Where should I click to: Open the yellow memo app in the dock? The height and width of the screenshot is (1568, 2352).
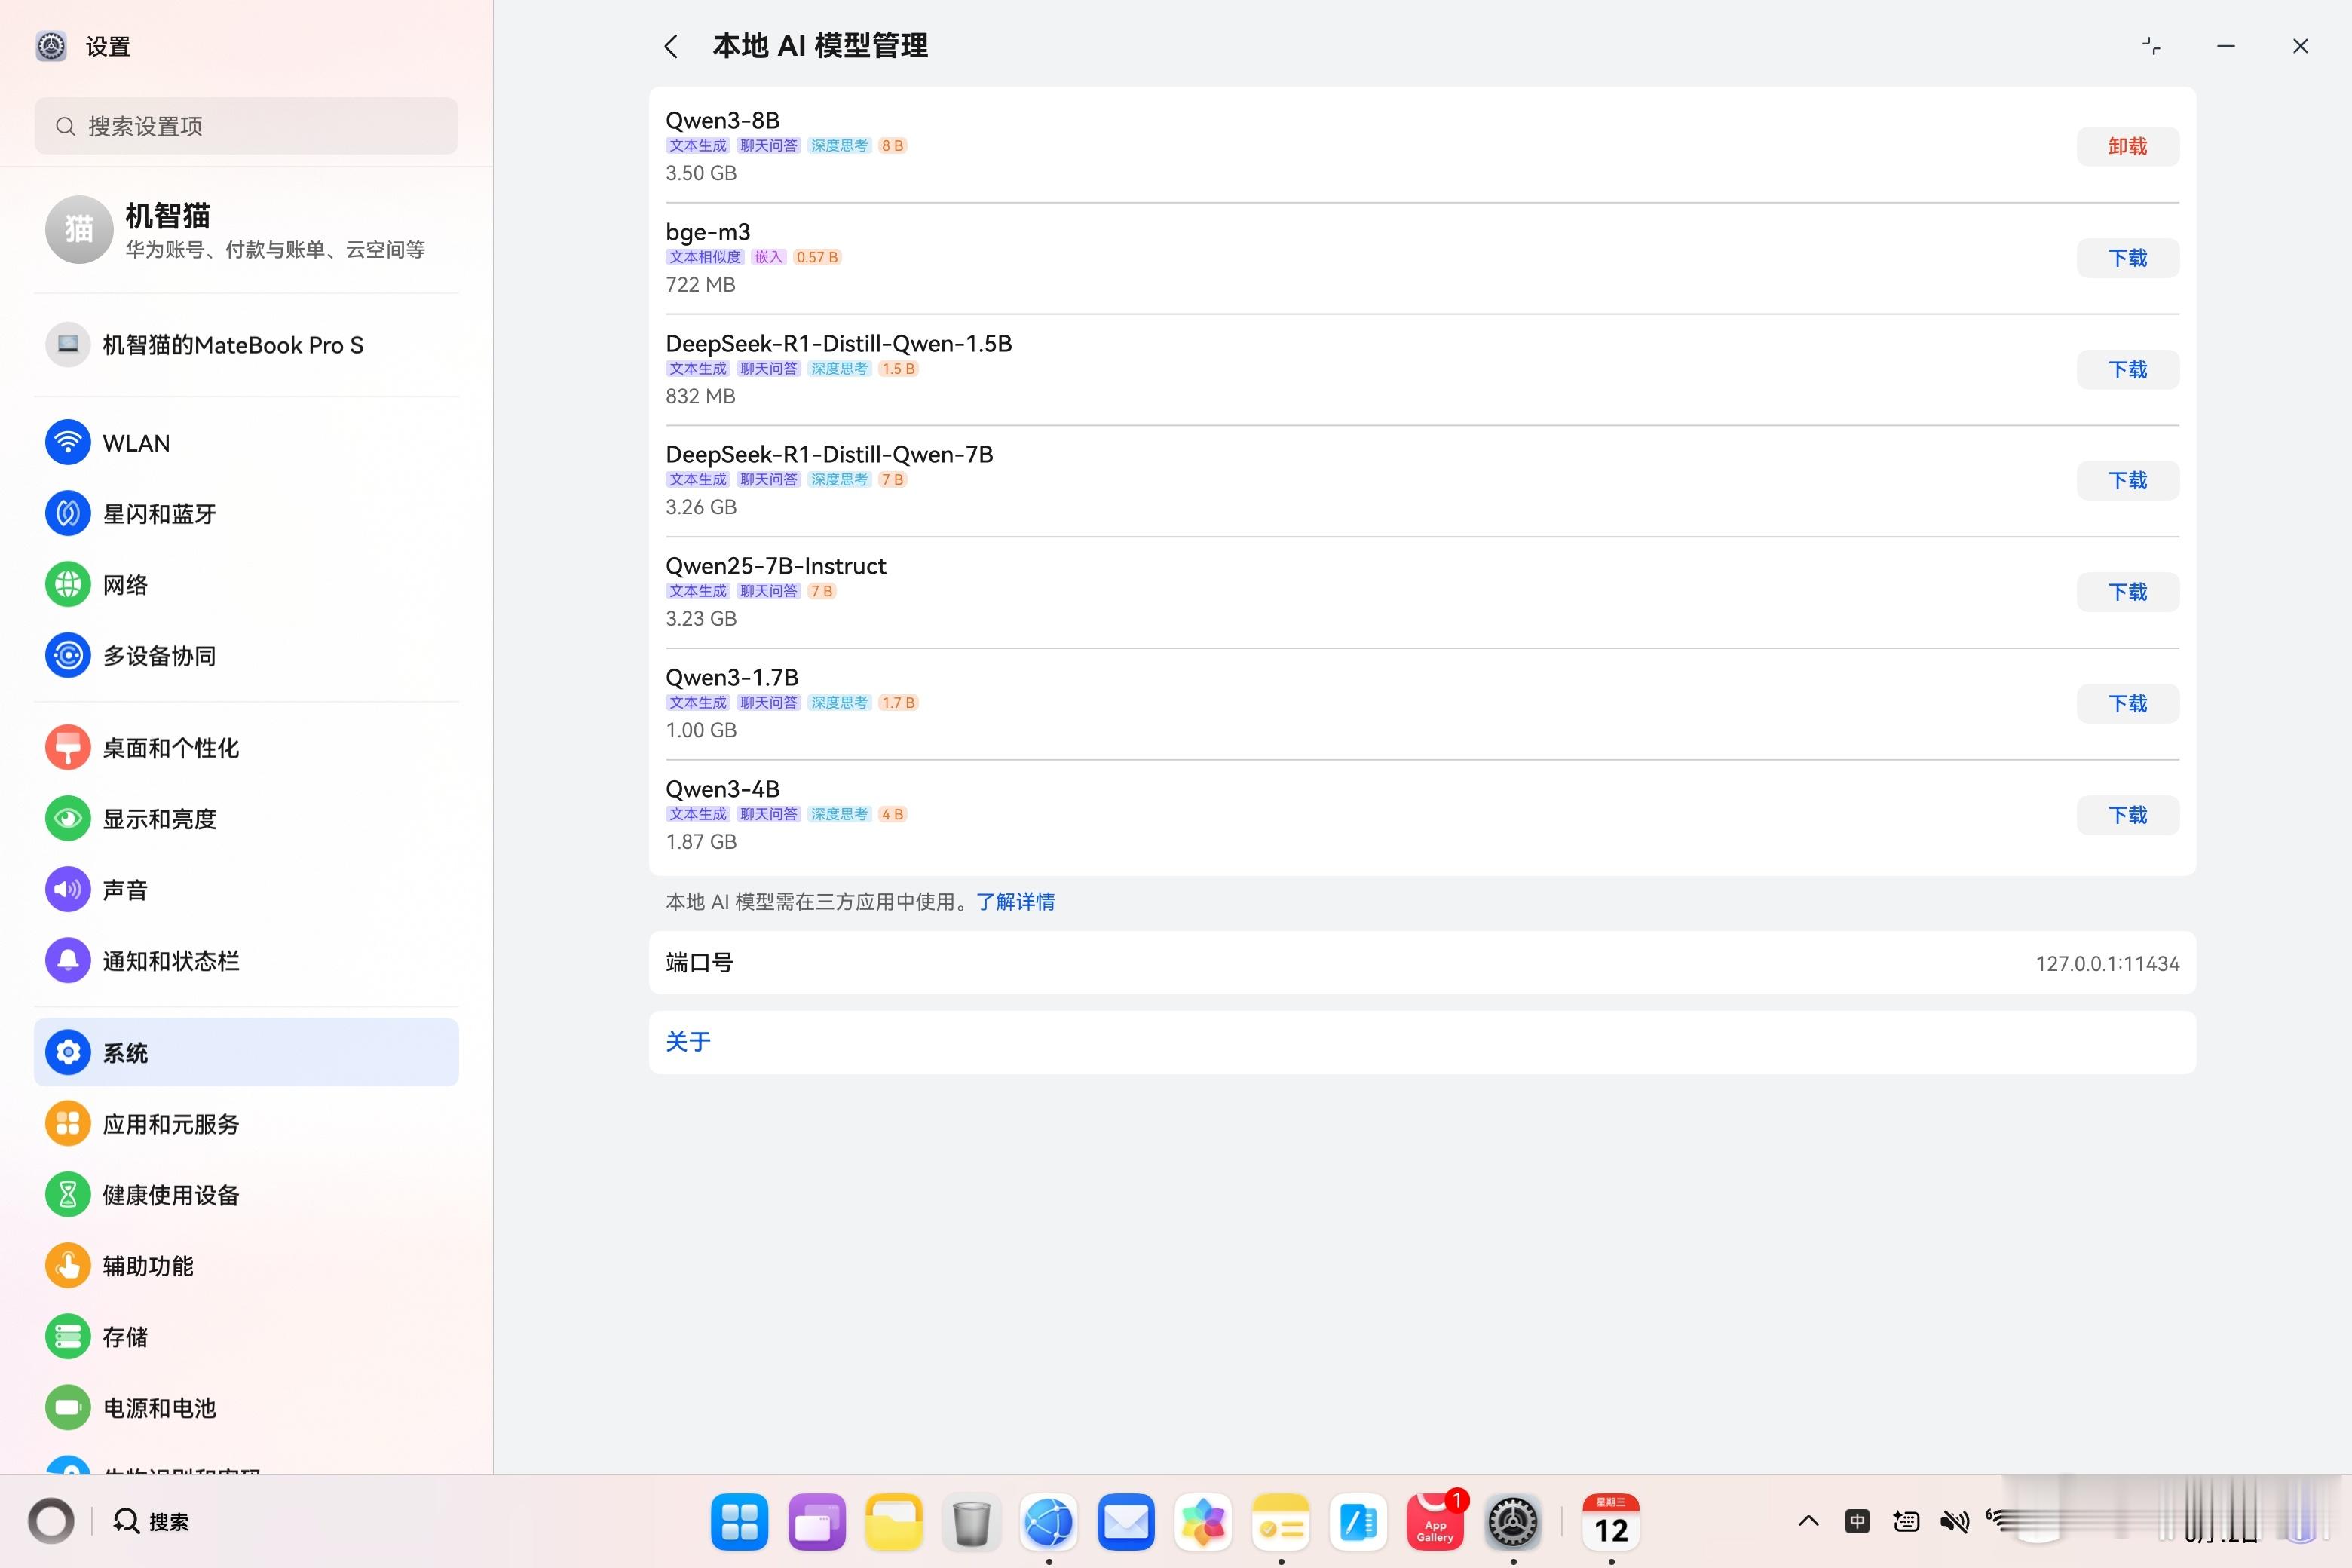tap(1281, 1522)
